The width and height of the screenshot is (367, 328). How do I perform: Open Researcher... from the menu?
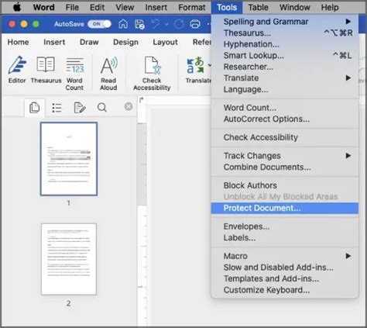click(285, 67)
